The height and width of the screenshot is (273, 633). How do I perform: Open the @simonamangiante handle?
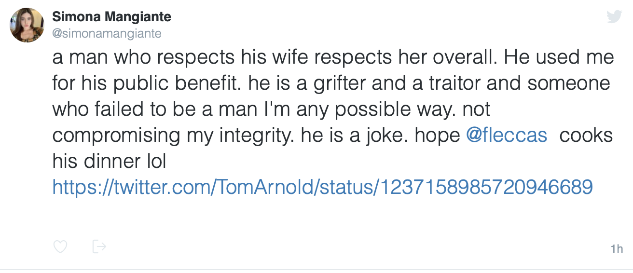click(x=107, y=33)
